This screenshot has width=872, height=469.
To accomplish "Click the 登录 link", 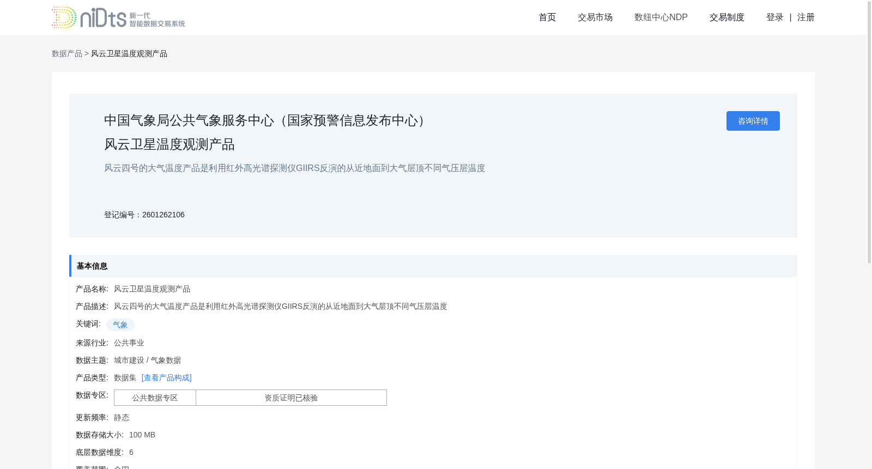I will click(x=775, y=17).
